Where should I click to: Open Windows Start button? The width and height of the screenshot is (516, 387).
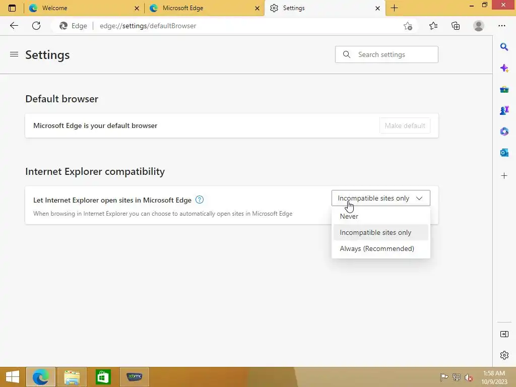(13, 377)
